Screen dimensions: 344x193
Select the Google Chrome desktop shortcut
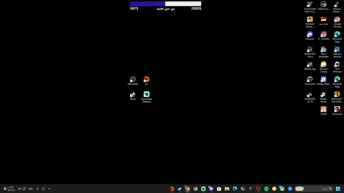point(337,22)
